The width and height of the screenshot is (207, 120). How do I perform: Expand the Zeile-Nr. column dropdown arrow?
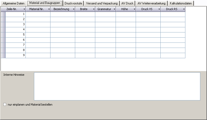click(23, 9)
